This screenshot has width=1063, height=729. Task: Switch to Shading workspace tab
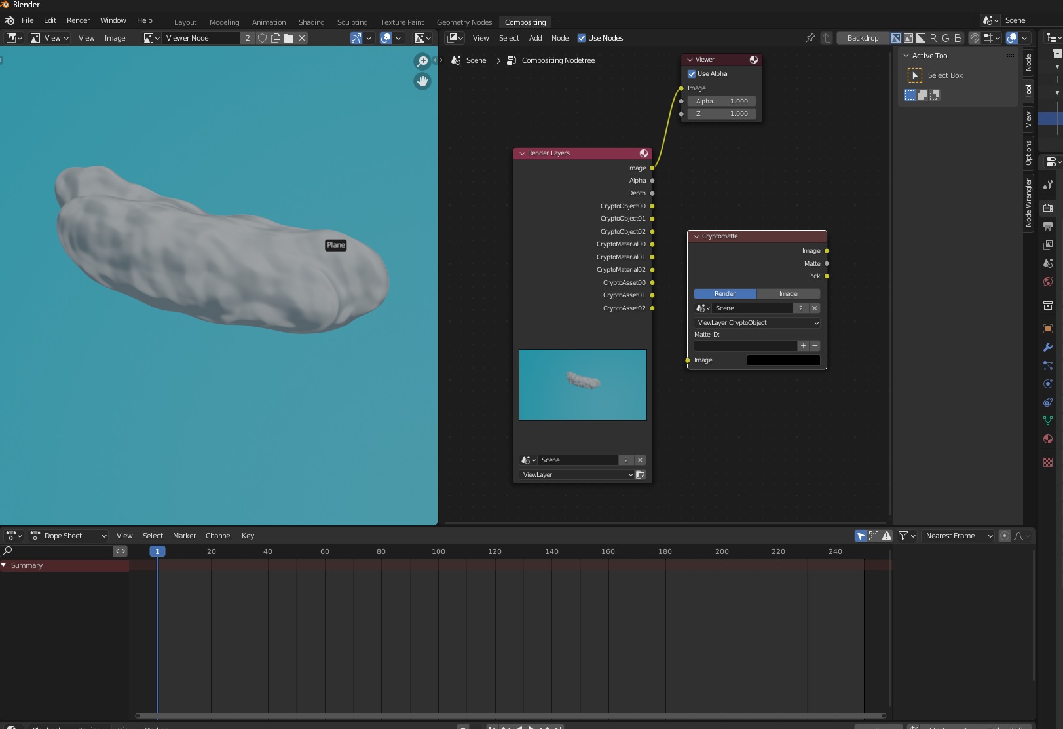(x=311, y=22)
